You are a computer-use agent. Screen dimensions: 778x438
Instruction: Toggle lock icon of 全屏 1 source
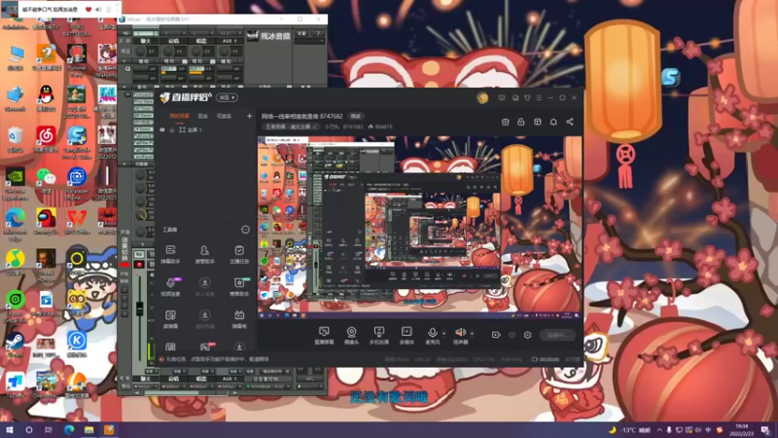pos(172,129)
